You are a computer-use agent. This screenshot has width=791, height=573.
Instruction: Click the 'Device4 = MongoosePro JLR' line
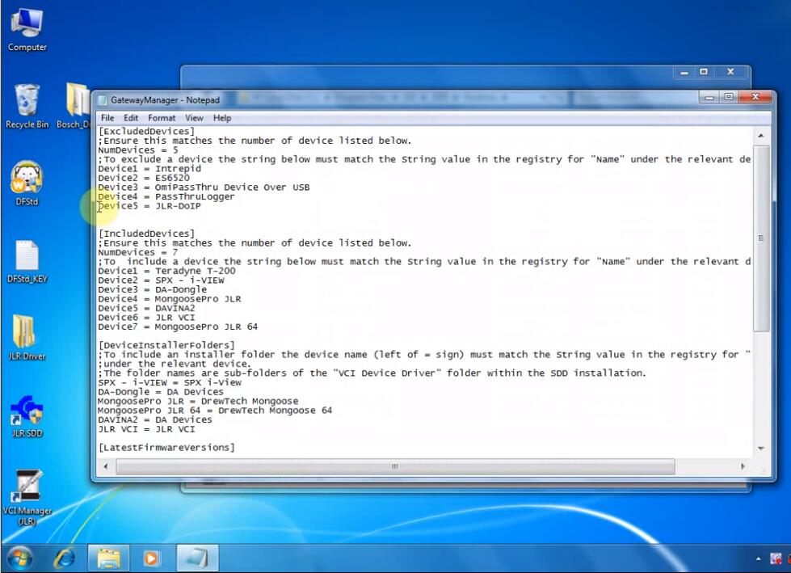click(x=170, y=298)
